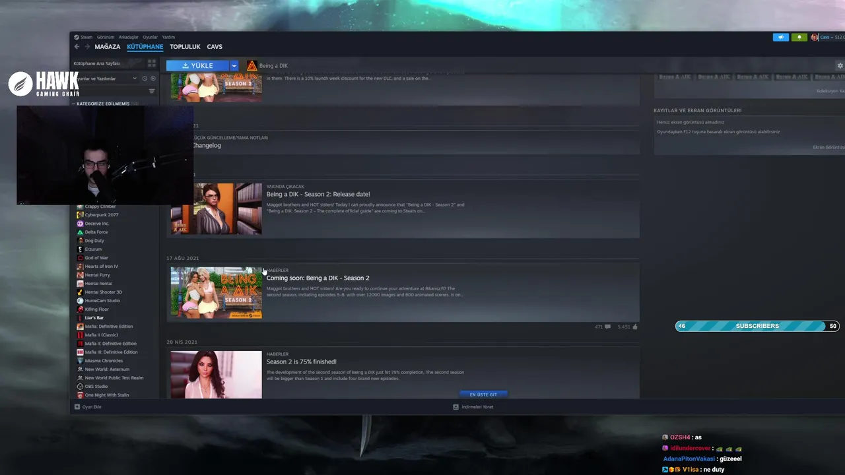Click the Miasma Chronicles game icon
This screenshot has width=845, height=475.
pyautogui.click(x=80, y=361)
